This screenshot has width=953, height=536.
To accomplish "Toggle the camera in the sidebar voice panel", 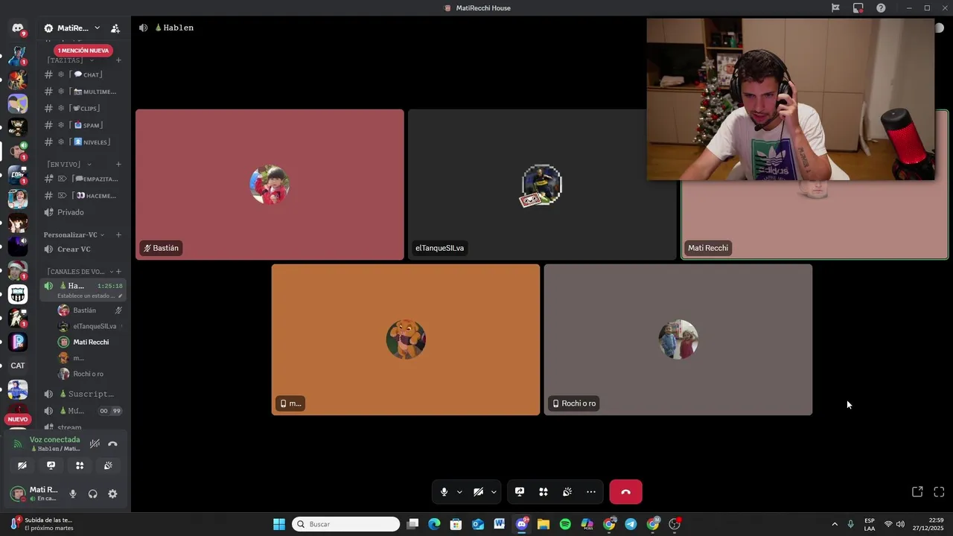I will 22,465.
